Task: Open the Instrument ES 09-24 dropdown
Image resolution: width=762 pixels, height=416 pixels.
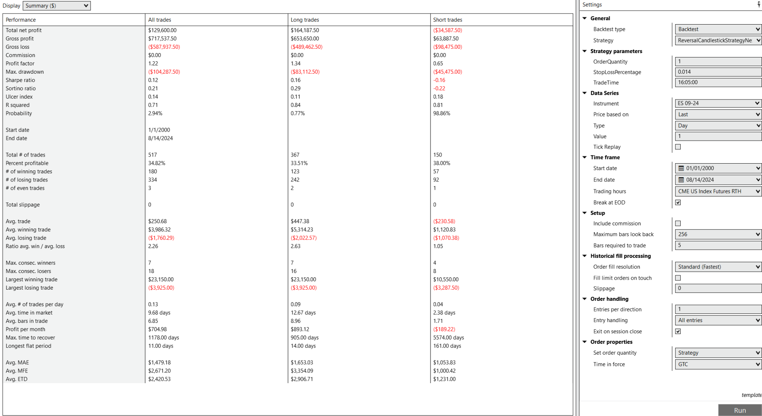Action: point(718,103)
